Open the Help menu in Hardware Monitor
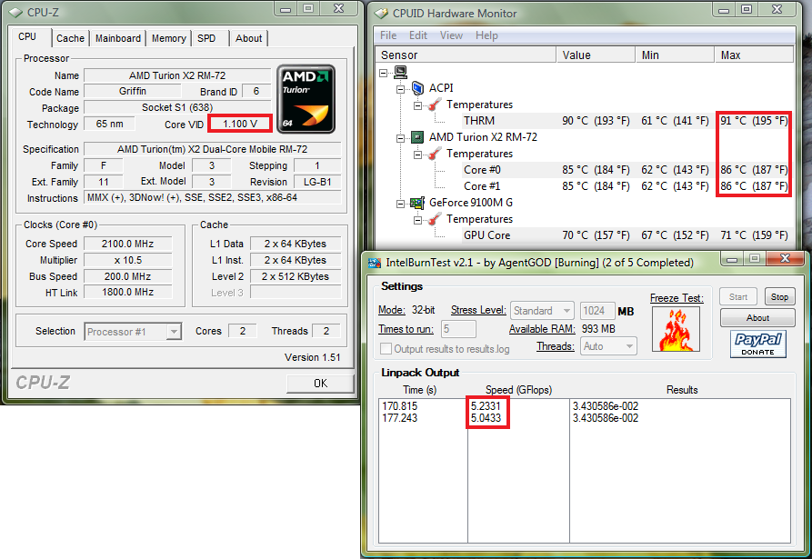 point(486,35)
